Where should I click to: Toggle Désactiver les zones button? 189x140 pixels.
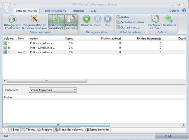coord(71,22)
